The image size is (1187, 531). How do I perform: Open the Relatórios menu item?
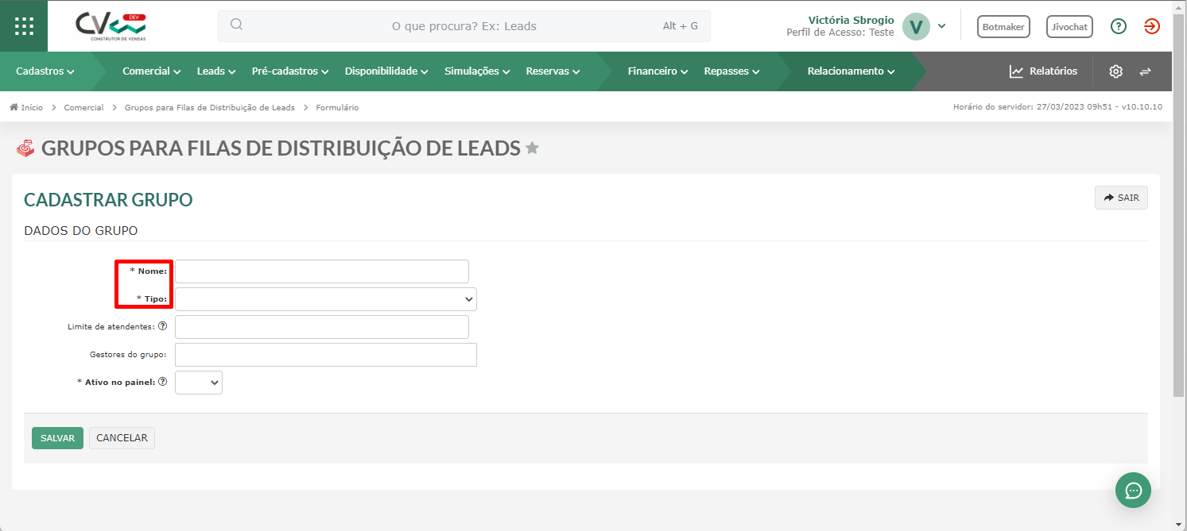(x=1043, y=71)
